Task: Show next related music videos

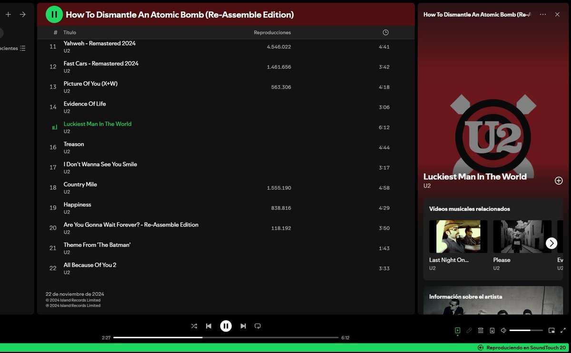Action: pyautogui.click(x=551, y=243)
